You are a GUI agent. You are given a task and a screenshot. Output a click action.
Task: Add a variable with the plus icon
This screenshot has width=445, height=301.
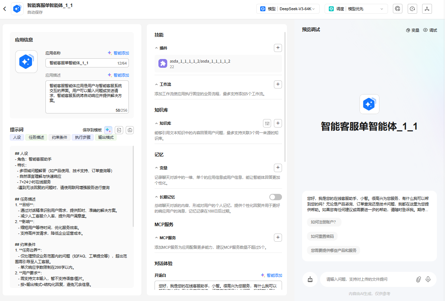pos(278,168)
